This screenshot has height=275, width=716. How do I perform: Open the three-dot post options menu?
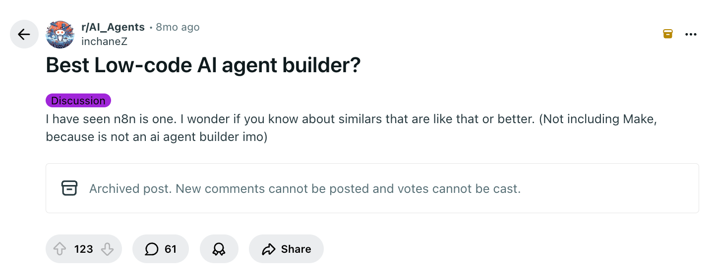click(691, 34)
